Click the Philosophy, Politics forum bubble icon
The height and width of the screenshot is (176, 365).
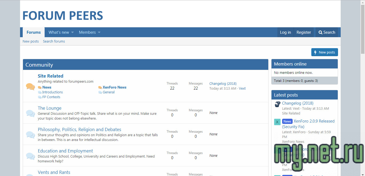coord(30,135)
